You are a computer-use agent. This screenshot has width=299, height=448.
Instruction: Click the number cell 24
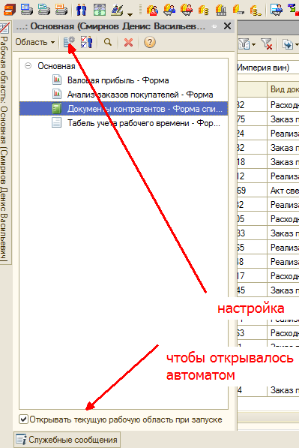pos(253,133)
